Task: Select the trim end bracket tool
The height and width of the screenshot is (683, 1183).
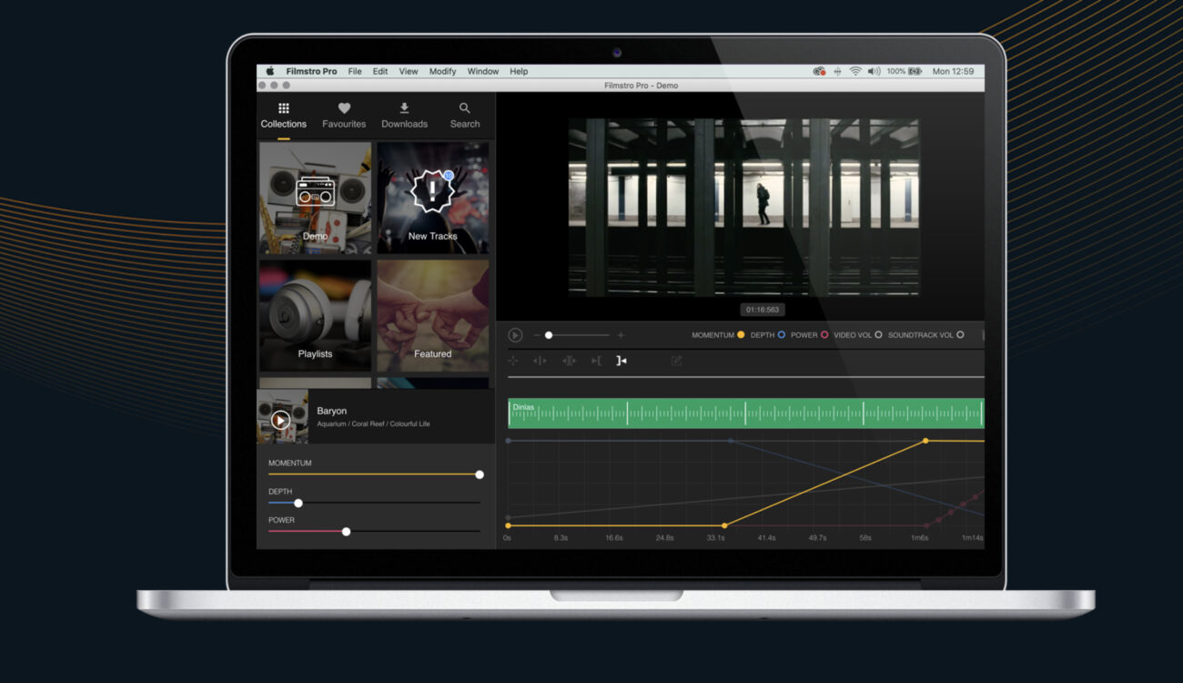Action: [622, 361]
